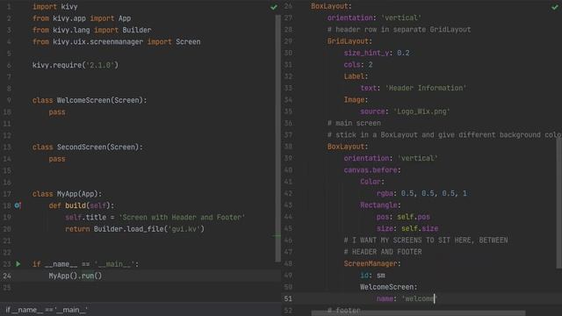Click 'MyApp().run()' on line 24
The width and height of the screenshot is (562, 316).
pyautogui.click(x=76, y=276)
